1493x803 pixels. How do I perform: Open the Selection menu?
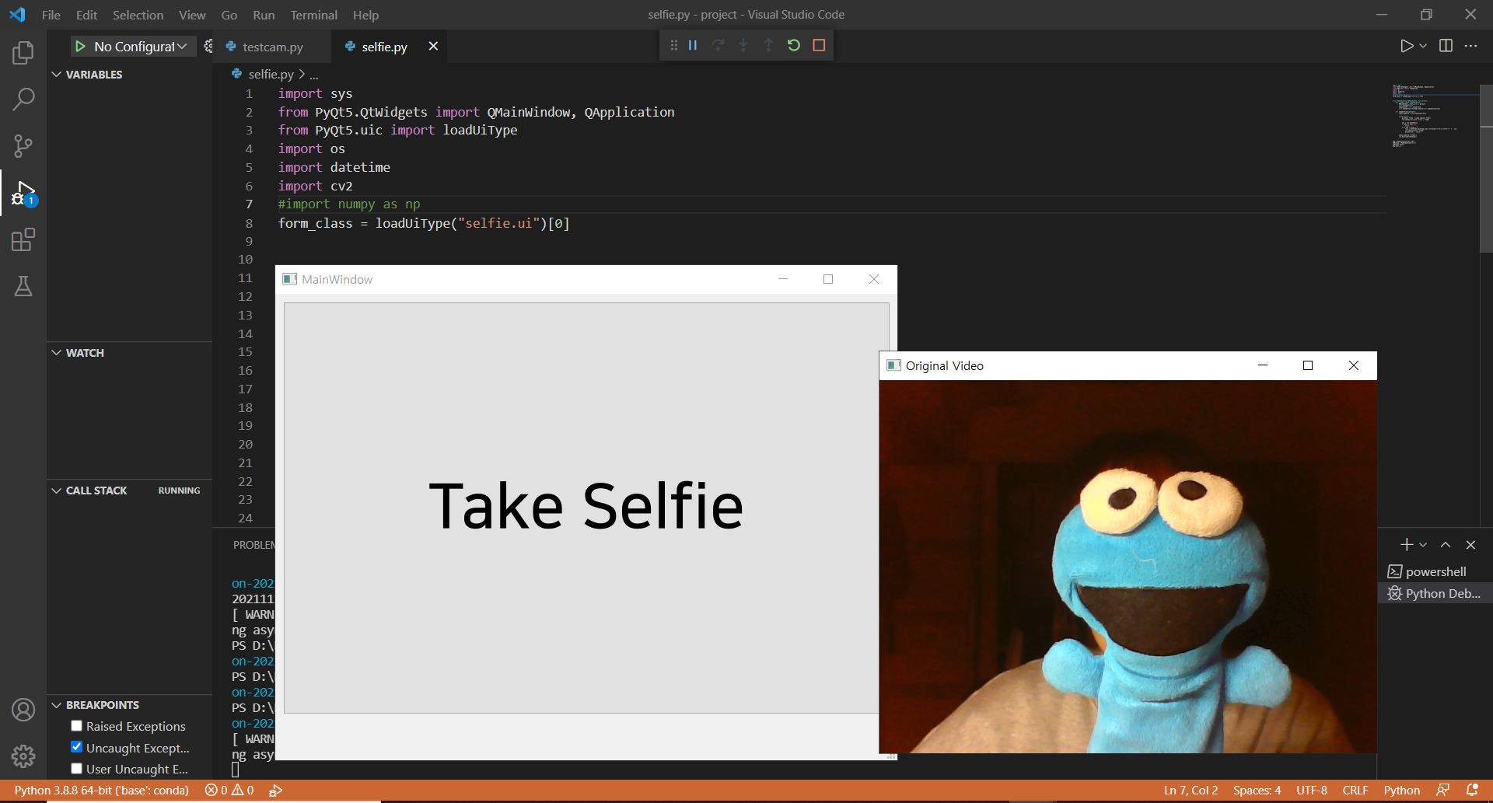[x=138, y=15]
